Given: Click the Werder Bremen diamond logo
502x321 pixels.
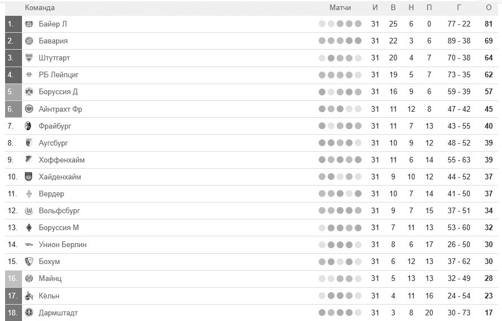Looking at the screenshot, I should point(29,194).
